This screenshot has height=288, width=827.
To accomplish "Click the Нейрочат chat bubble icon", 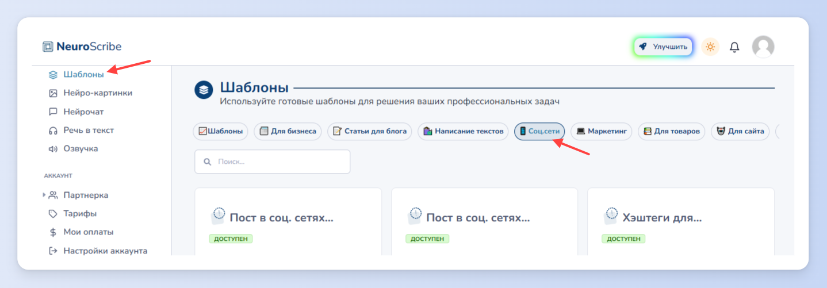I will coord(53,112).
